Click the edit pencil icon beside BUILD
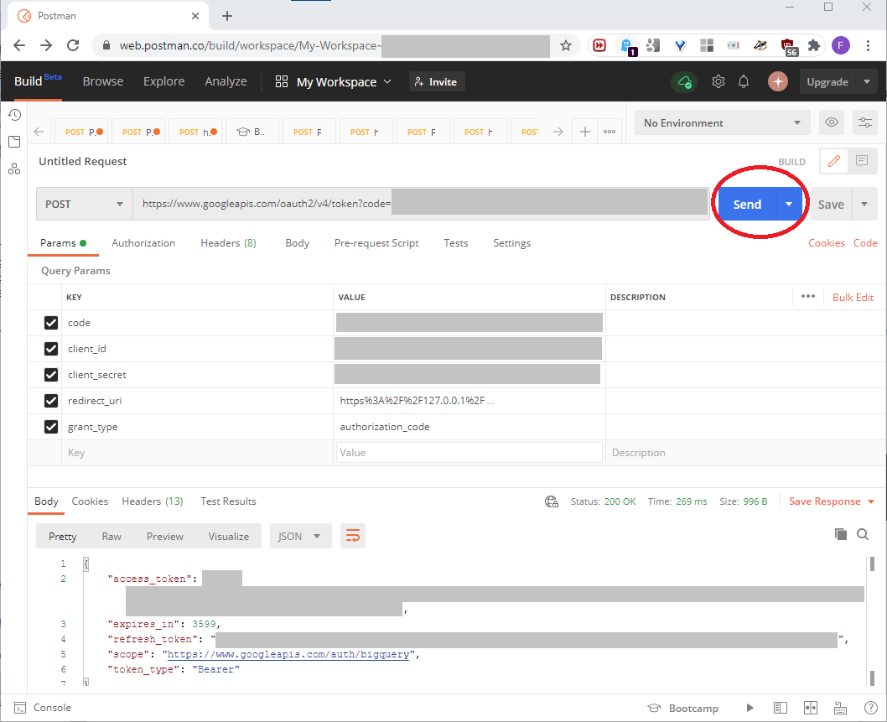Viewport: 887px width, 722px height. 834,161
